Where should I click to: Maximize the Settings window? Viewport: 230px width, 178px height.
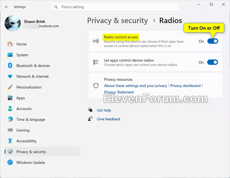(x=211, y=4)
